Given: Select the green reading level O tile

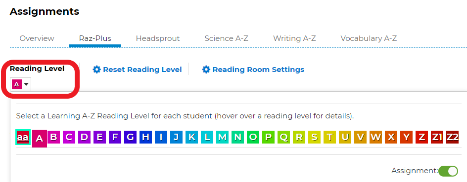Looking at the screenshot, I should (x=253, y=137).
